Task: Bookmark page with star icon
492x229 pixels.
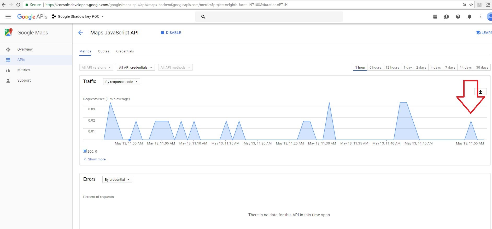Action: tap(471, 5)
